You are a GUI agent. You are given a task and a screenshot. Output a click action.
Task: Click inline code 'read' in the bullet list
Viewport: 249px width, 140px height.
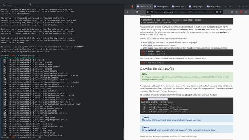click(150, 45)
